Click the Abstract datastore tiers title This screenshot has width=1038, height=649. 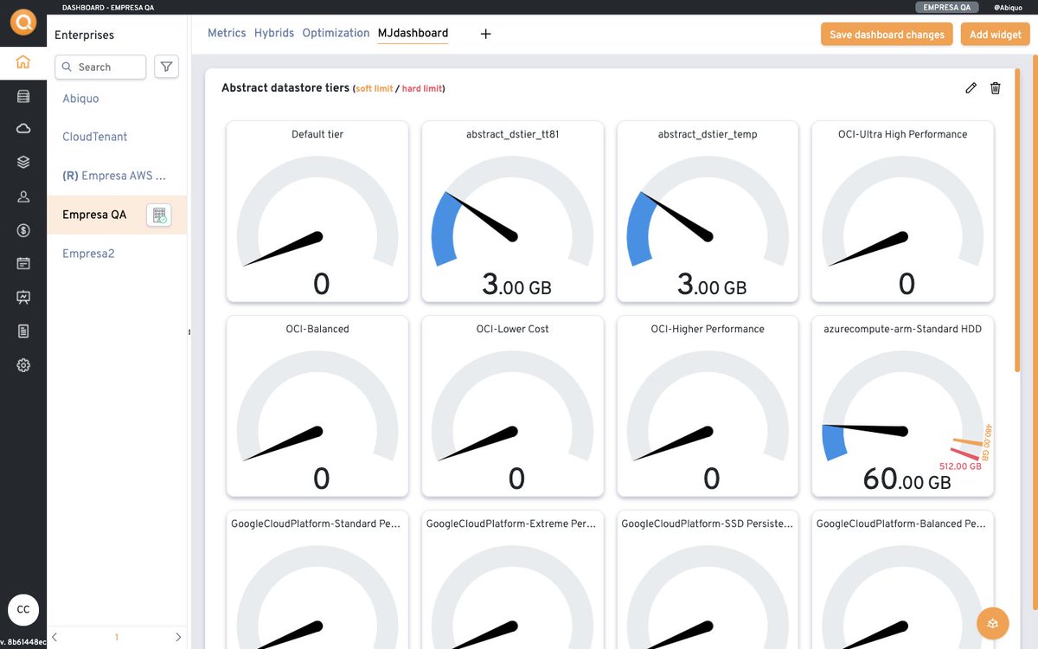click(x=285, y=87)
